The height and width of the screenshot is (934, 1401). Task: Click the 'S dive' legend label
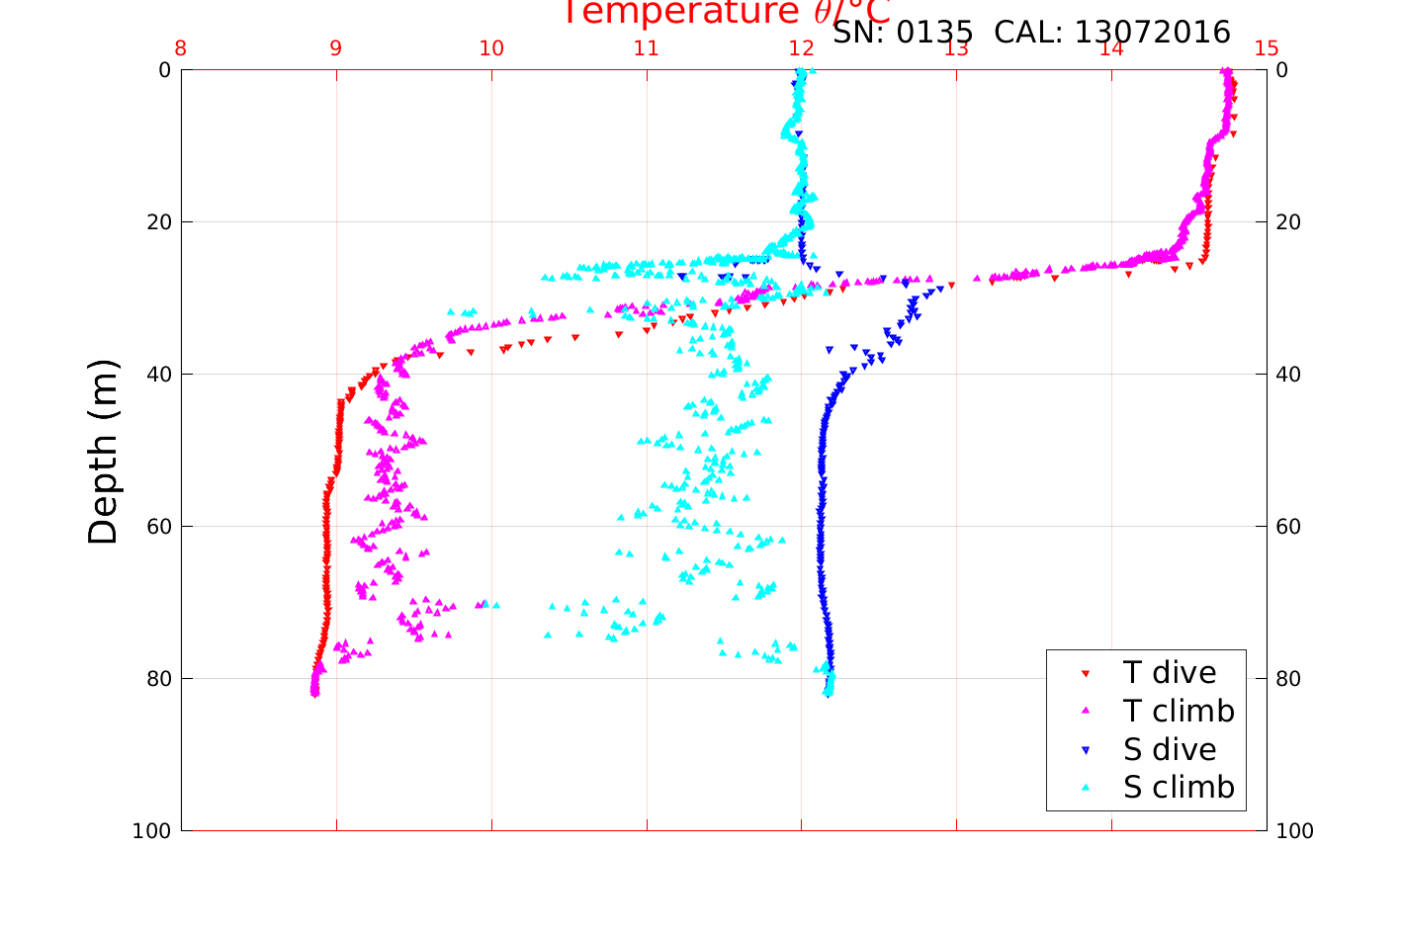(x=1170, y=750)
